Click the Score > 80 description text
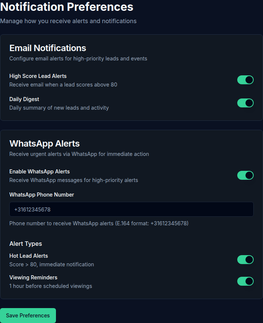 (x=51, y=264)
